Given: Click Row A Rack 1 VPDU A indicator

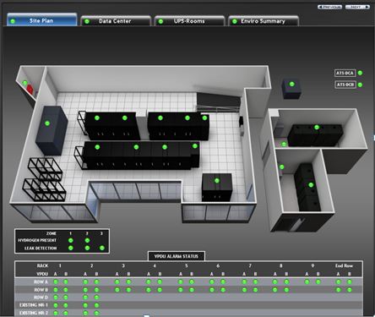Looking at the screenshot, I should pos(56,281).
